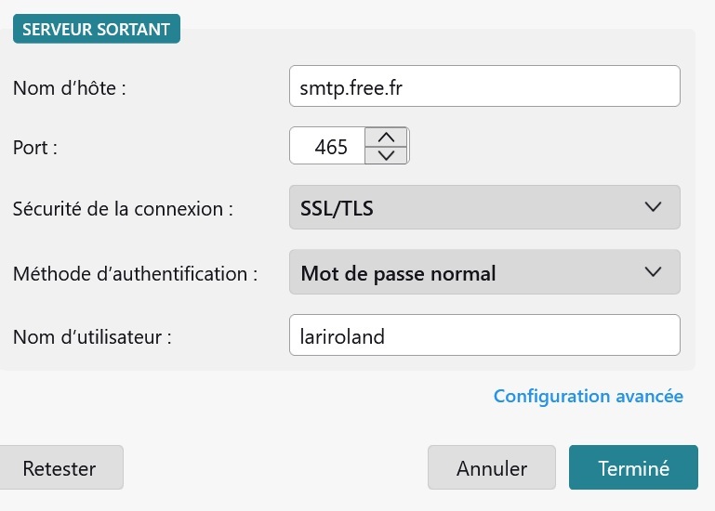Screen dimensions: 715x511
Task: Place cursor right after the lariroland text
Action: click(x=387, y=336)
